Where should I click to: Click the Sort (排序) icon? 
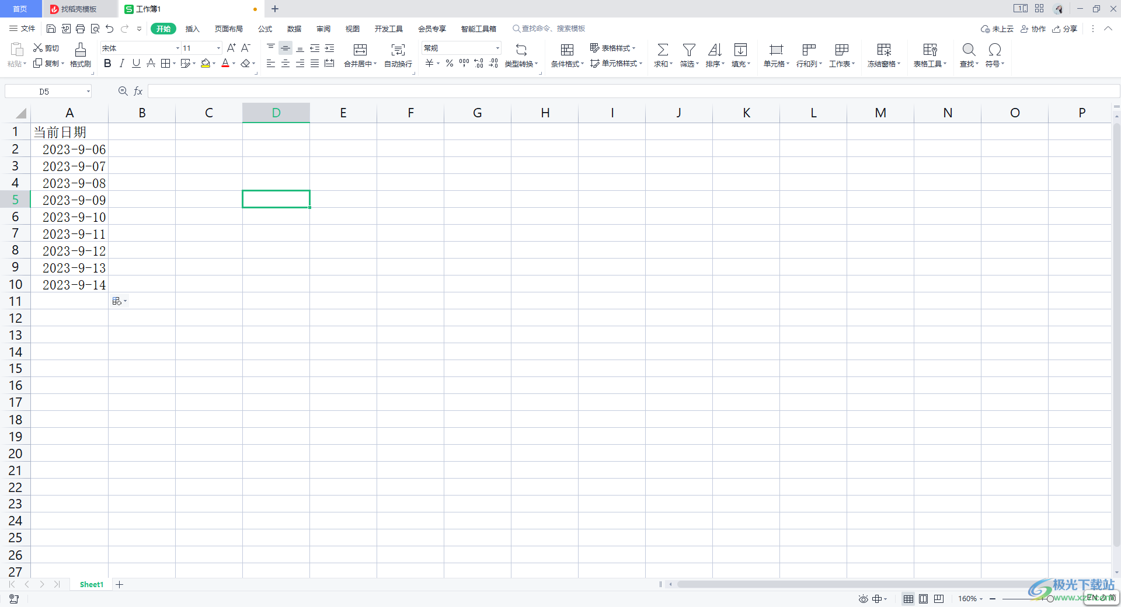pyautogui.click(x=715, y=50)
